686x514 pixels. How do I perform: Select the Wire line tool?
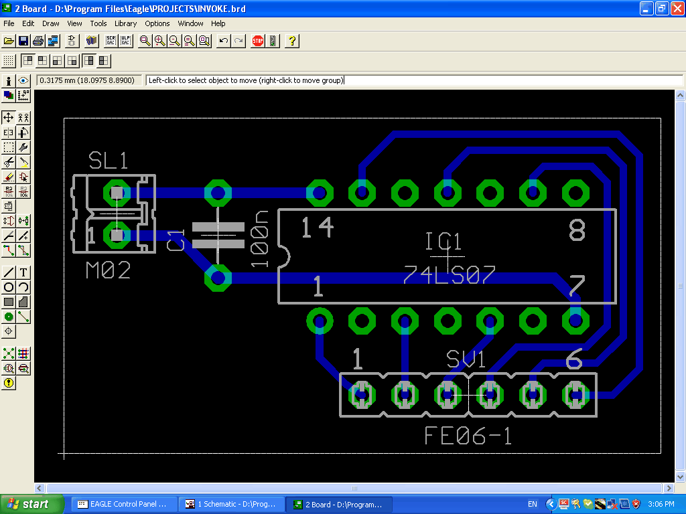[9, 273]
